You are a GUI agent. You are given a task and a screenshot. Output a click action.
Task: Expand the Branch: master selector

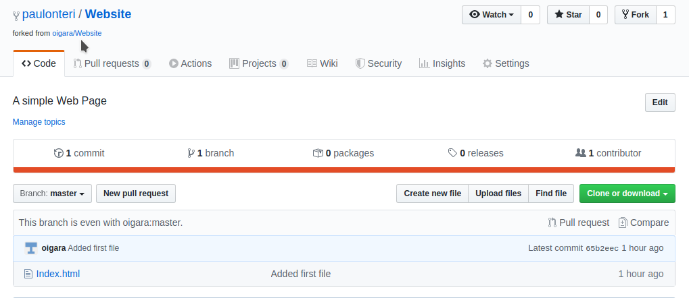coord(52,193)
